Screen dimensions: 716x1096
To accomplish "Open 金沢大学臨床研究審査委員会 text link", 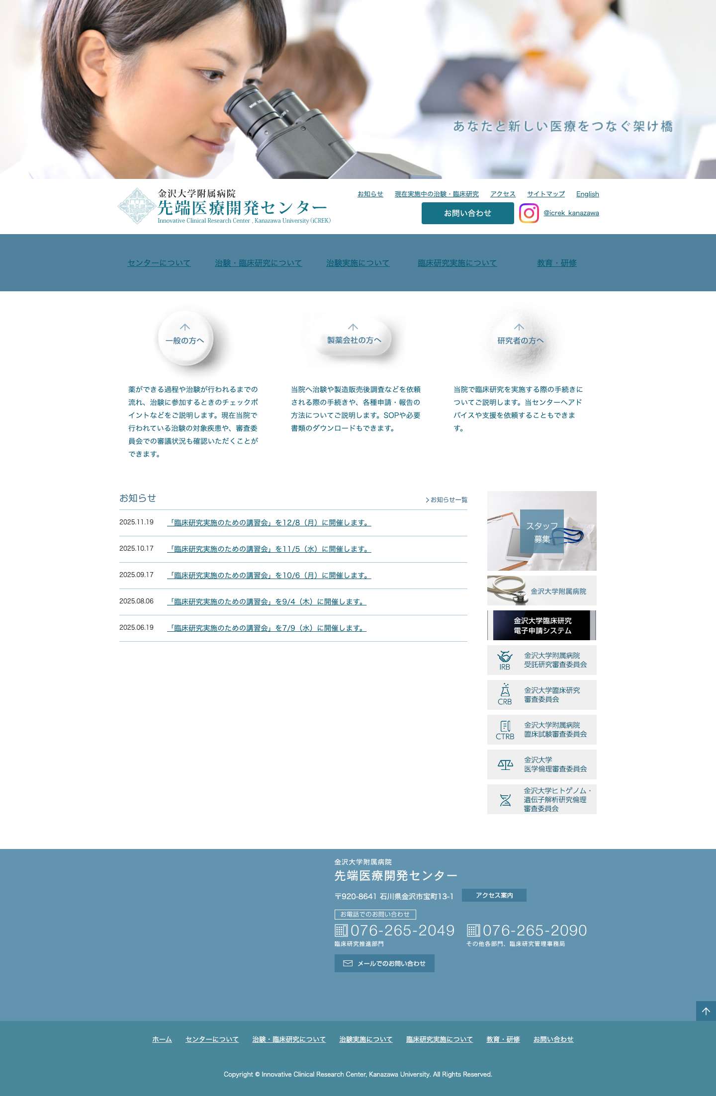I will [552, 695].
